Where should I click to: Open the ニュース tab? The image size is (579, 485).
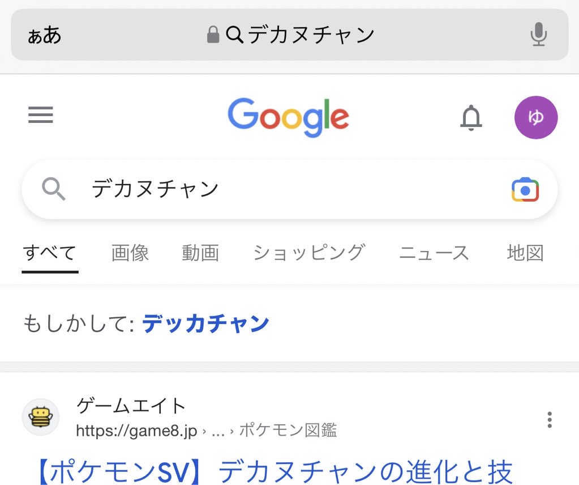[x=434, y=254]
